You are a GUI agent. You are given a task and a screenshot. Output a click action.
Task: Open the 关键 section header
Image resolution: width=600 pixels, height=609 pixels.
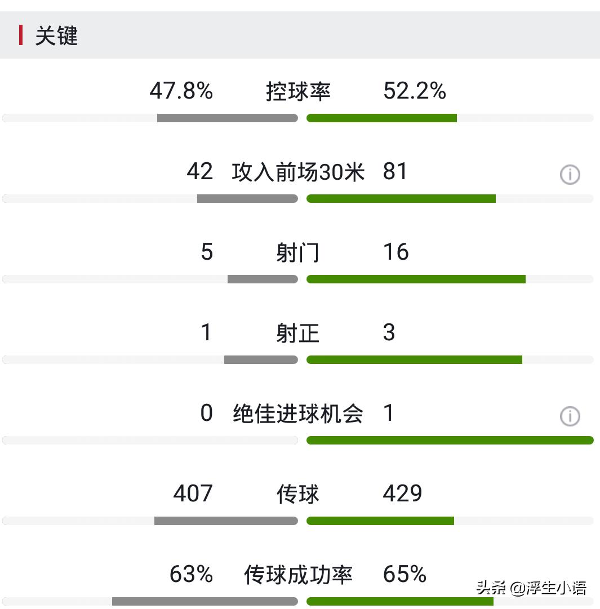(55, 36)
